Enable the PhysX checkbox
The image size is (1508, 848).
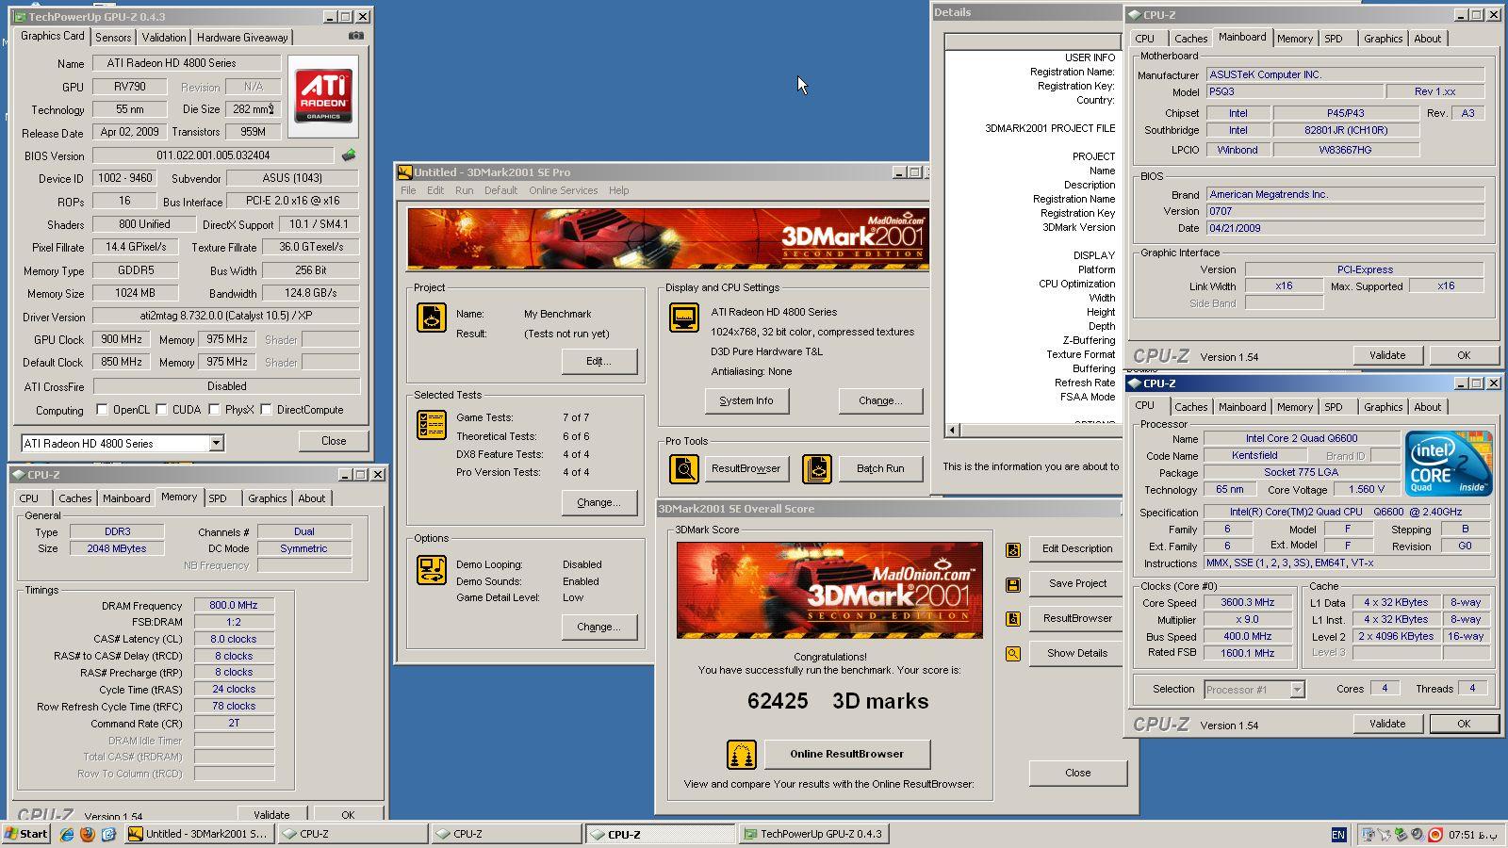[x=214, y=410]
